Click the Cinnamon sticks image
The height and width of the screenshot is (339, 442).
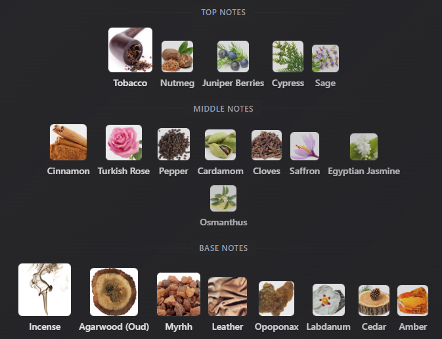coord(68,143)
